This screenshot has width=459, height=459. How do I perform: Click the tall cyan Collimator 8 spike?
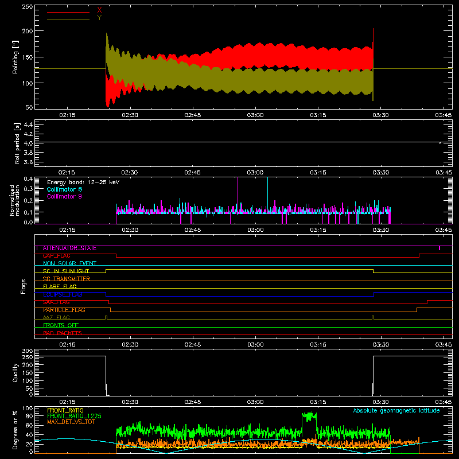(x=267, y=193)
